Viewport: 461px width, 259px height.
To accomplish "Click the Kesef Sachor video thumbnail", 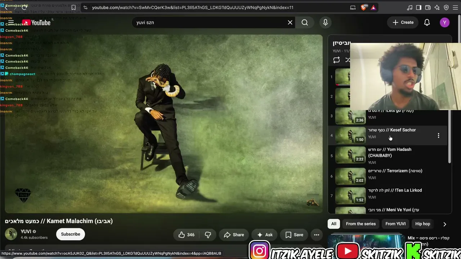I will 350,135.
